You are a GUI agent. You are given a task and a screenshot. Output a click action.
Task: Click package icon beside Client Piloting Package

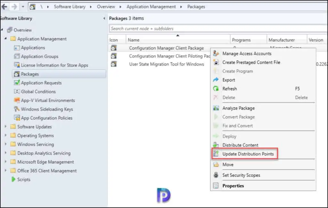[x=114, y=56]
